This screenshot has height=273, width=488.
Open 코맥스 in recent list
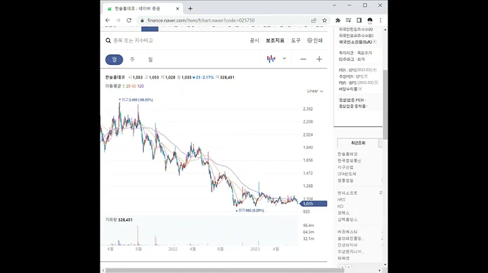point(343,213)
